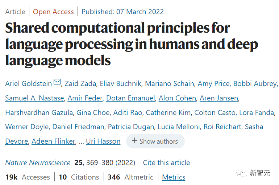
Task: Open author Ariel Goldstein's profile
Action: [29, 83]
